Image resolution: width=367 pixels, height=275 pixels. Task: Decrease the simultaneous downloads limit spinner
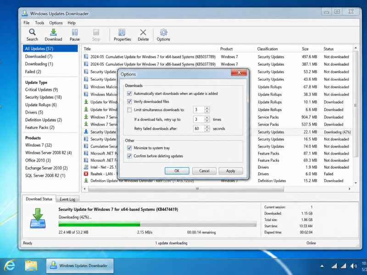(207, 111)
